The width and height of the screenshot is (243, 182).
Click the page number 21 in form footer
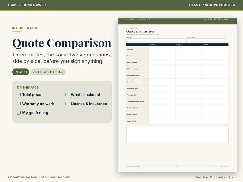click(177, 167)
